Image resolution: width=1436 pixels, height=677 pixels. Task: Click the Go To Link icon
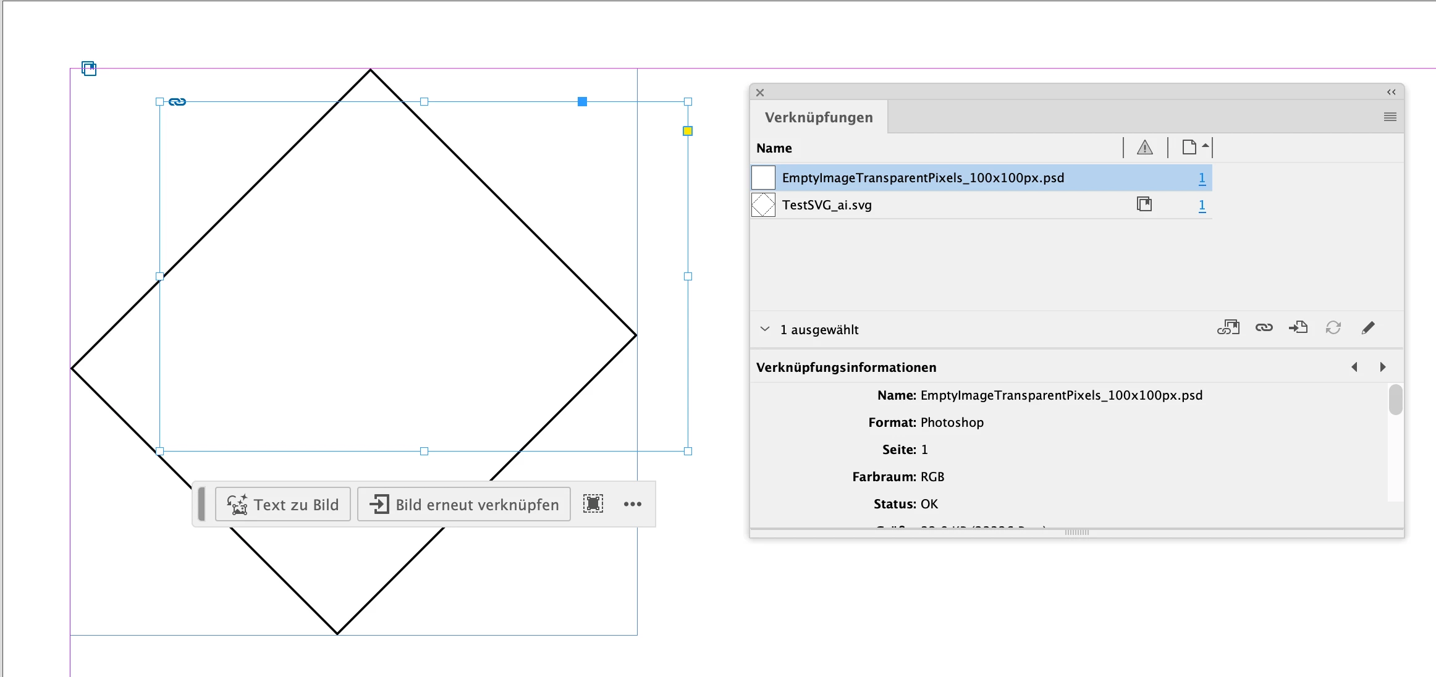tap(1298, 328)
